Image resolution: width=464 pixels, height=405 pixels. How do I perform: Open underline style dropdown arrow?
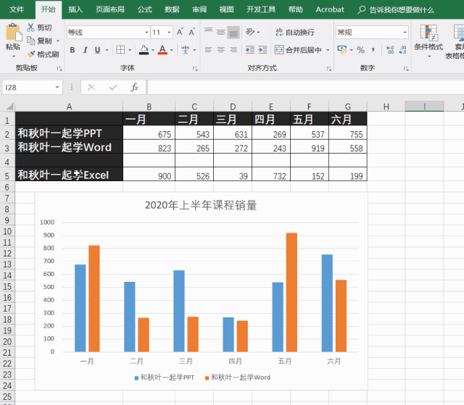(x=107, y=50)
